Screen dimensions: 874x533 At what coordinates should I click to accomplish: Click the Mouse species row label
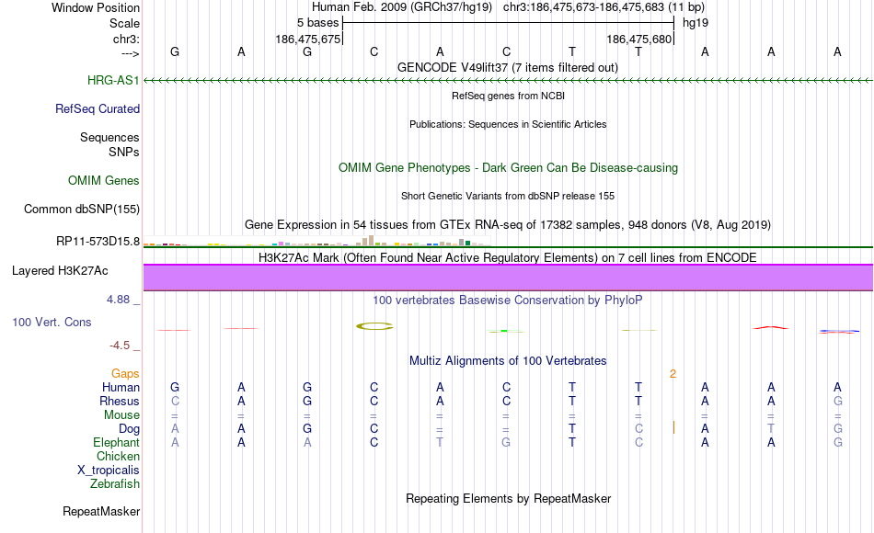(121, 415)
